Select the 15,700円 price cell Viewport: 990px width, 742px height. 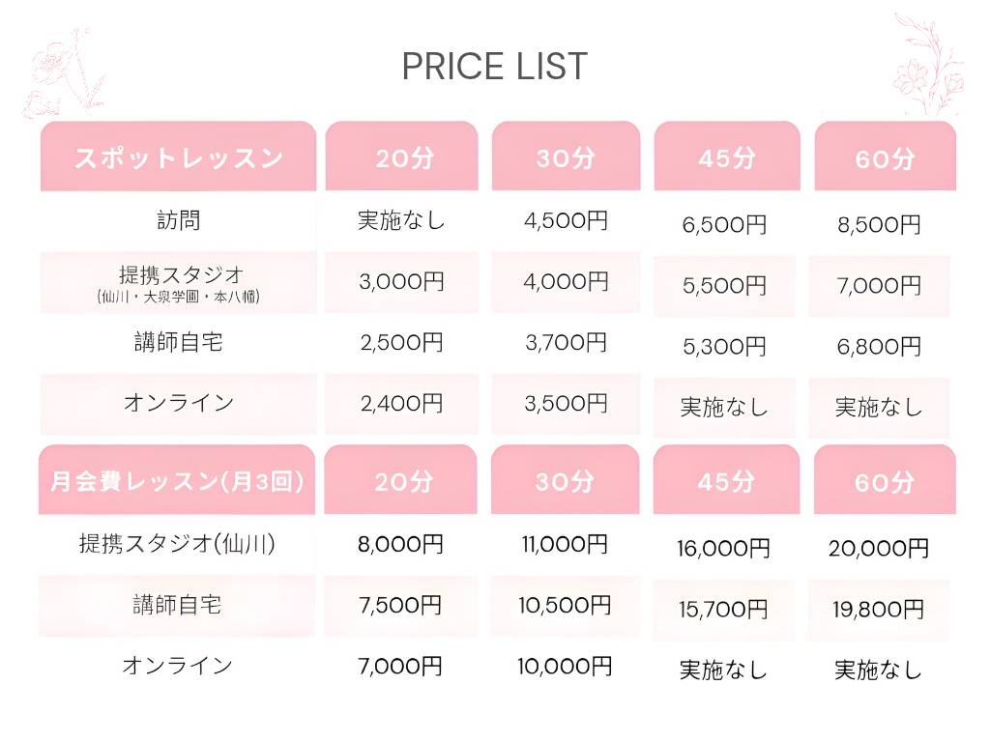click(x=724, y=610)
